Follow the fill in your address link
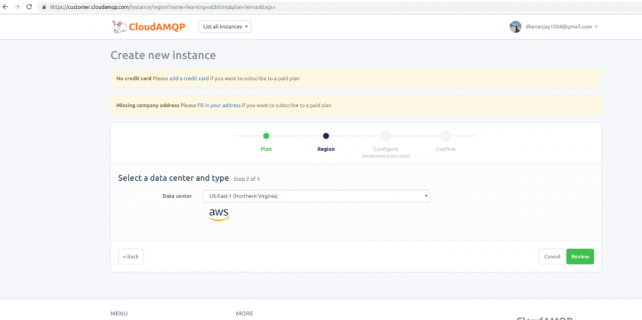Screen dimensions: 642x320 [x=219, y=105]
